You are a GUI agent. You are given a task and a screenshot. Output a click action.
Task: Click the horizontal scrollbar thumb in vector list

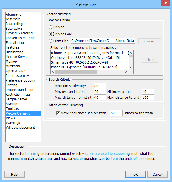76,72
